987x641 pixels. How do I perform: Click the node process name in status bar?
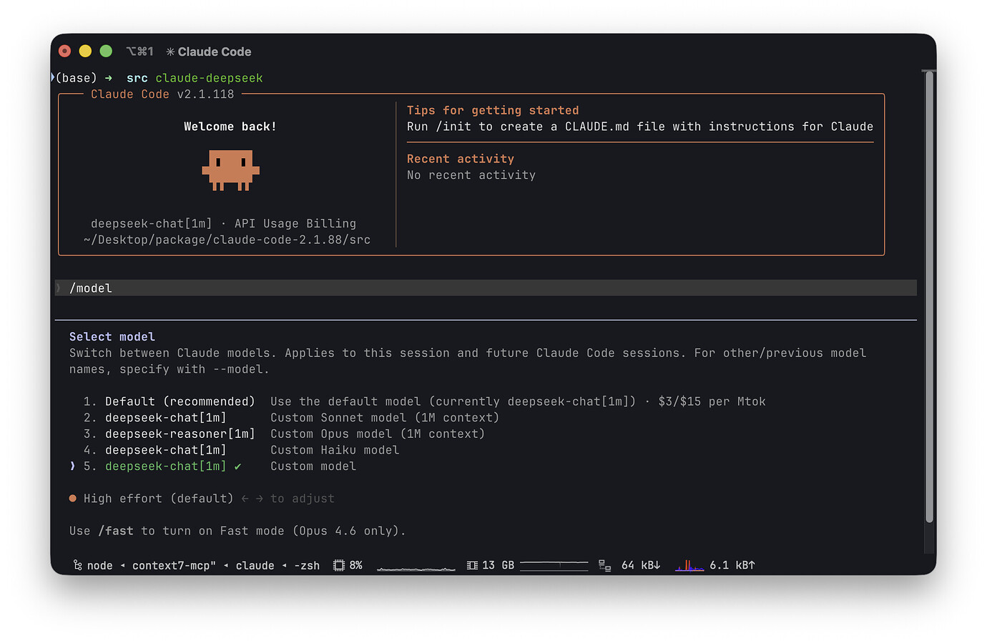(100, 565)
